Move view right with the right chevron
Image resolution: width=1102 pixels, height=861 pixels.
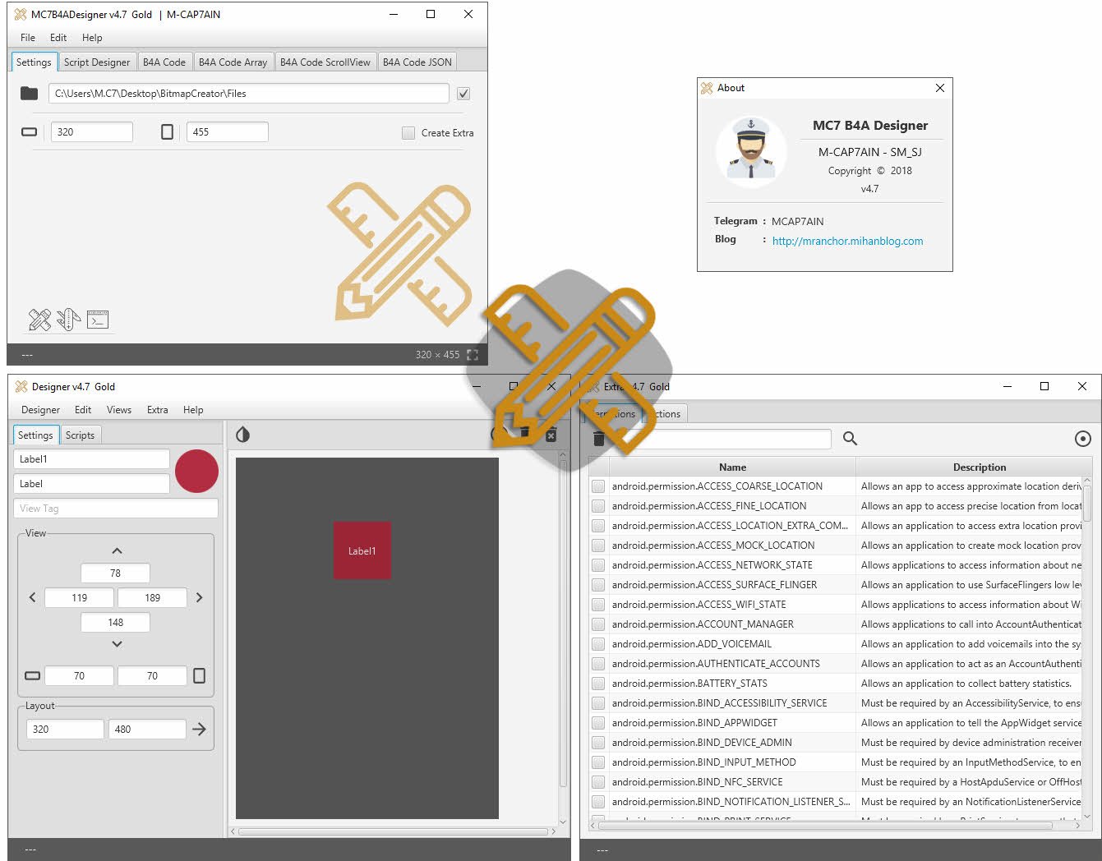[199, 597]
